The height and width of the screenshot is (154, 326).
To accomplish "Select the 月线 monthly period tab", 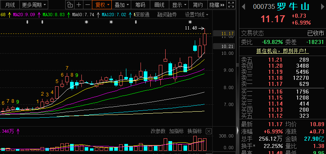I will pyautogui.click(x=10, y=5).
